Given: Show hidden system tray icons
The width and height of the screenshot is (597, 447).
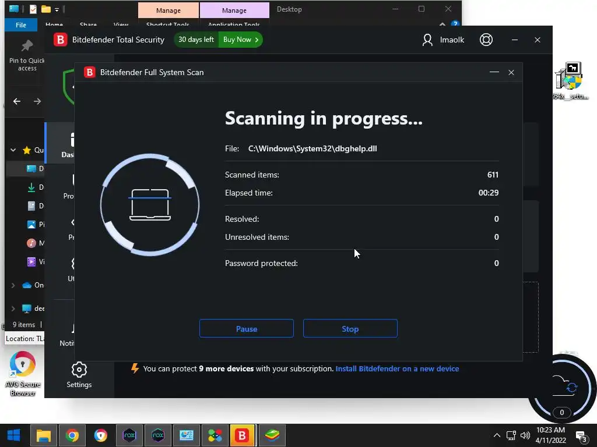Looking at the screenshot, I should [497, 435].
